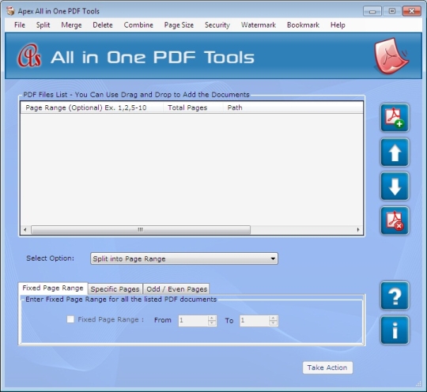The image size is (427, 392).
Task: Open the Page Size menu
Action: tap(179, 25)
